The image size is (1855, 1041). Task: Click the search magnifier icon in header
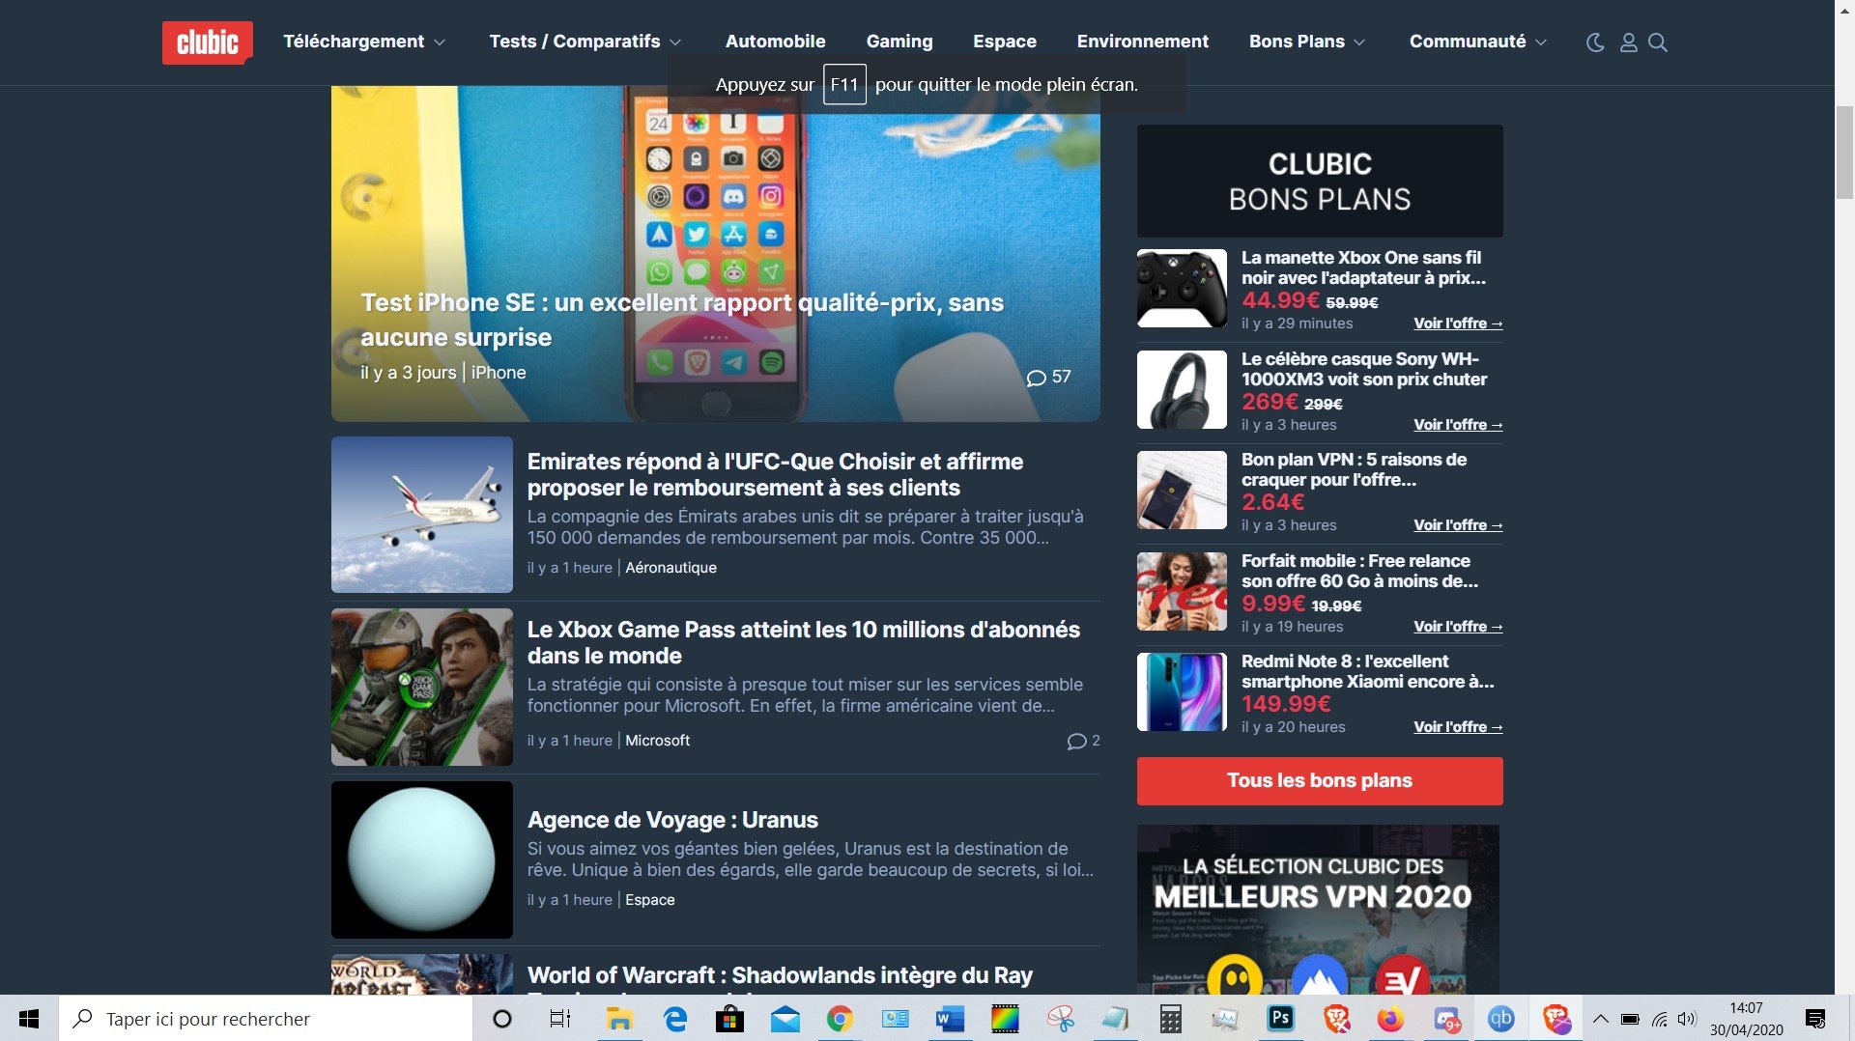(x=1658, y=42)
